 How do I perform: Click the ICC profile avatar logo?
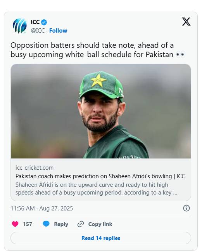[20, 26]
